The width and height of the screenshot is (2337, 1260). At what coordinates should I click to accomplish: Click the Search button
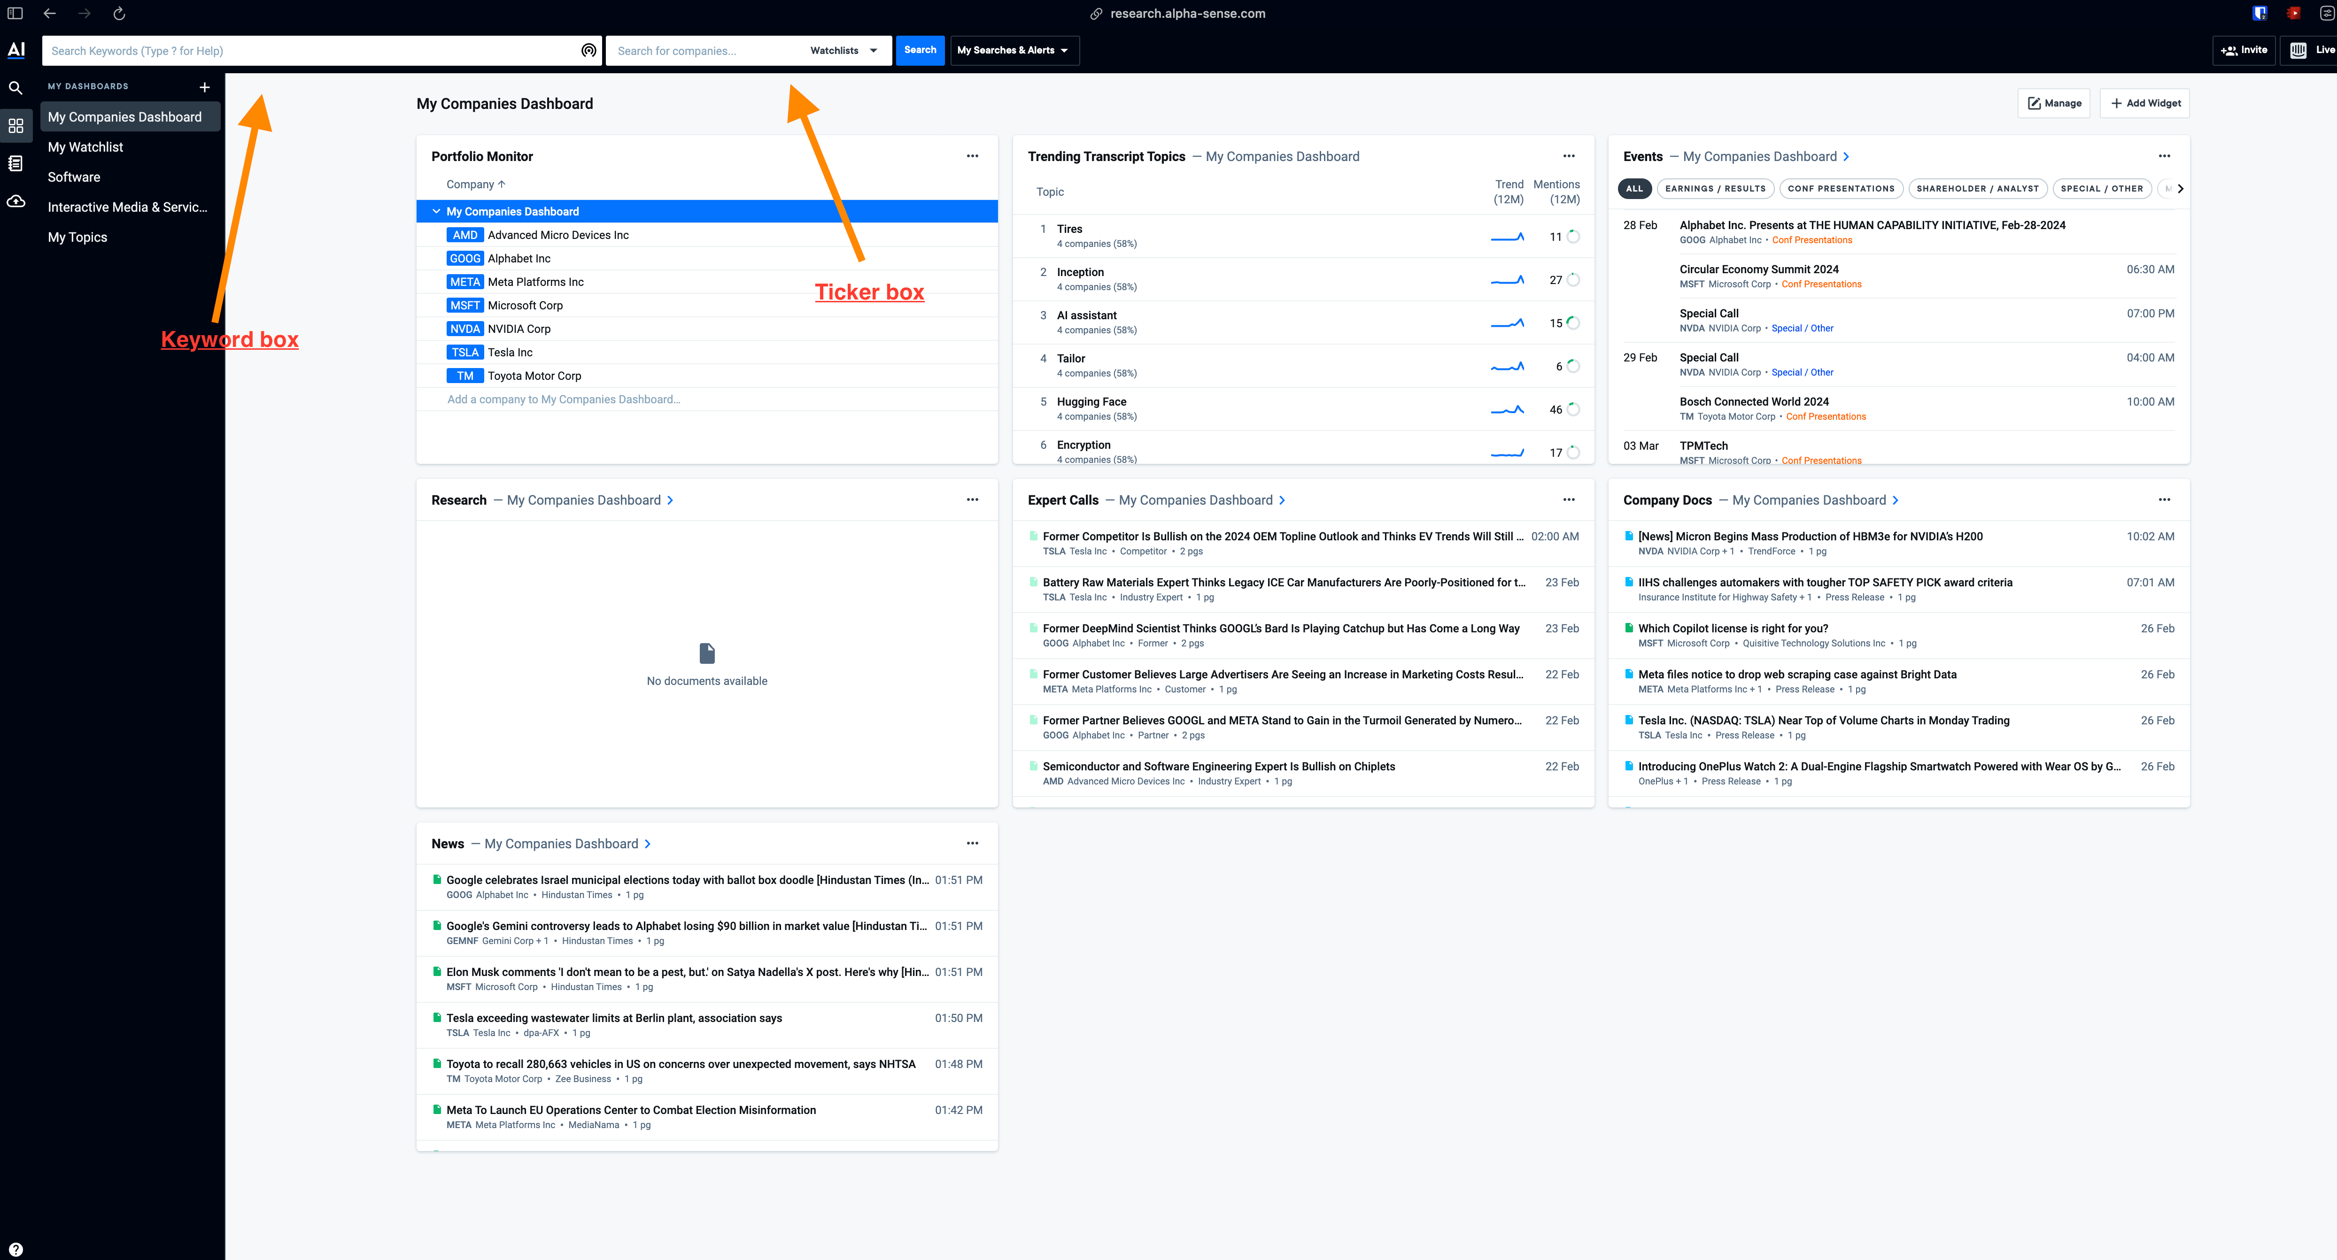(x=919, y=50)
